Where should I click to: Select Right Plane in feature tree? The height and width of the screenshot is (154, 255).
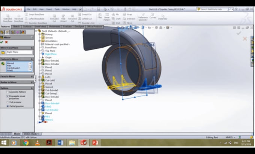51,54
